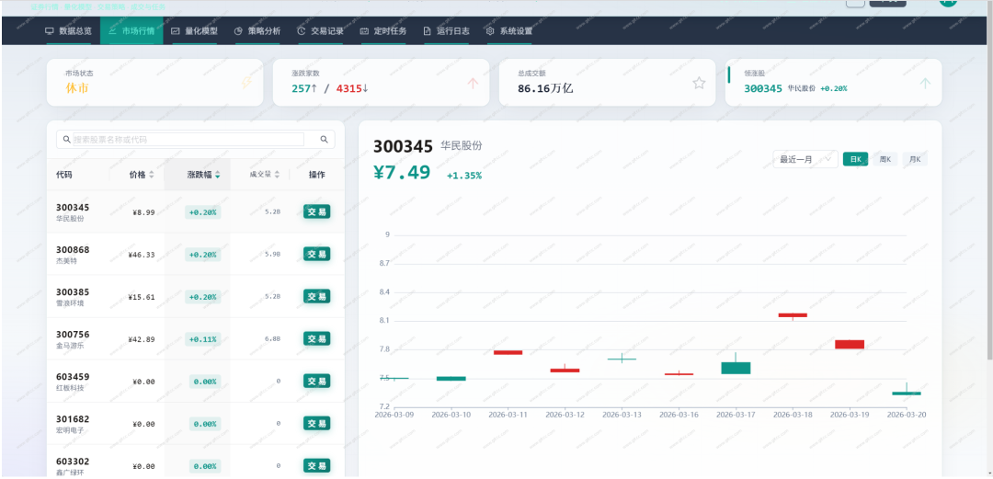Click the pink up-arrow on 涨跌家数 card
Image resolution: width=993 pixels, height=479 pixels.
(x=473, y=83)
